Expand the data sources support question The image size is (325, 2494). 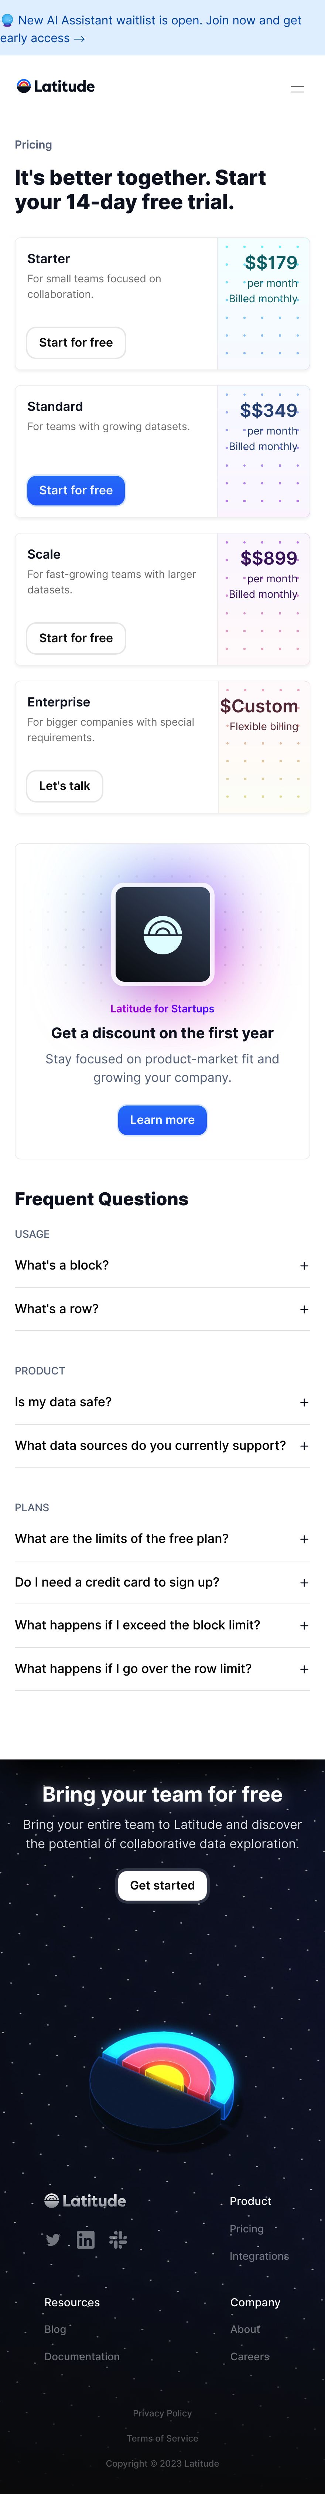(x=162, y=1445)
